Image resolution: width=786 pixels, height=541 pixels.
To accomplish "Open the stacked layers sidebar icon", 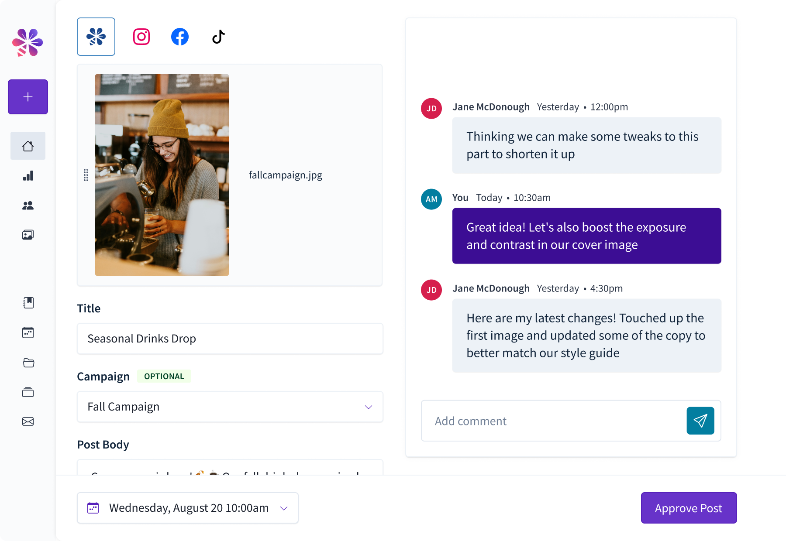I will pos(28,392).
